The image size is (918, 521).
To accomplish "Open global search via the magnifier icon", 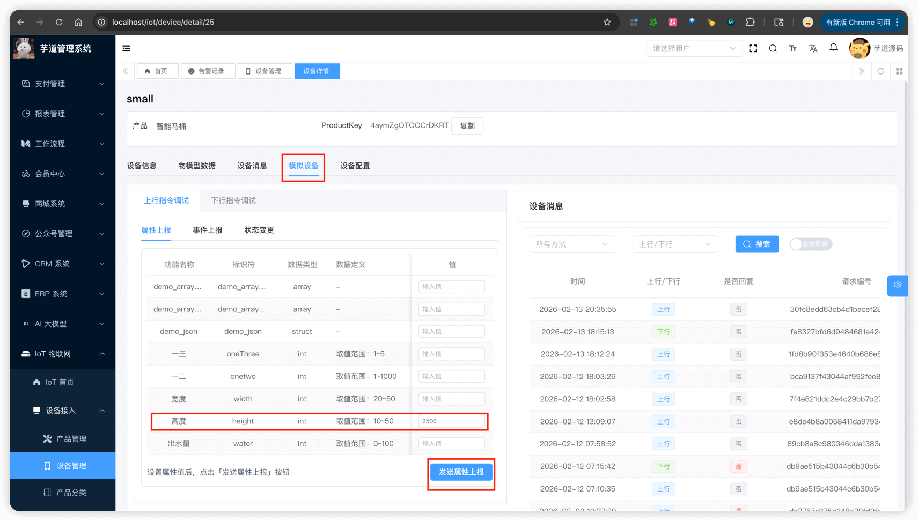I will tap(773, 48).
